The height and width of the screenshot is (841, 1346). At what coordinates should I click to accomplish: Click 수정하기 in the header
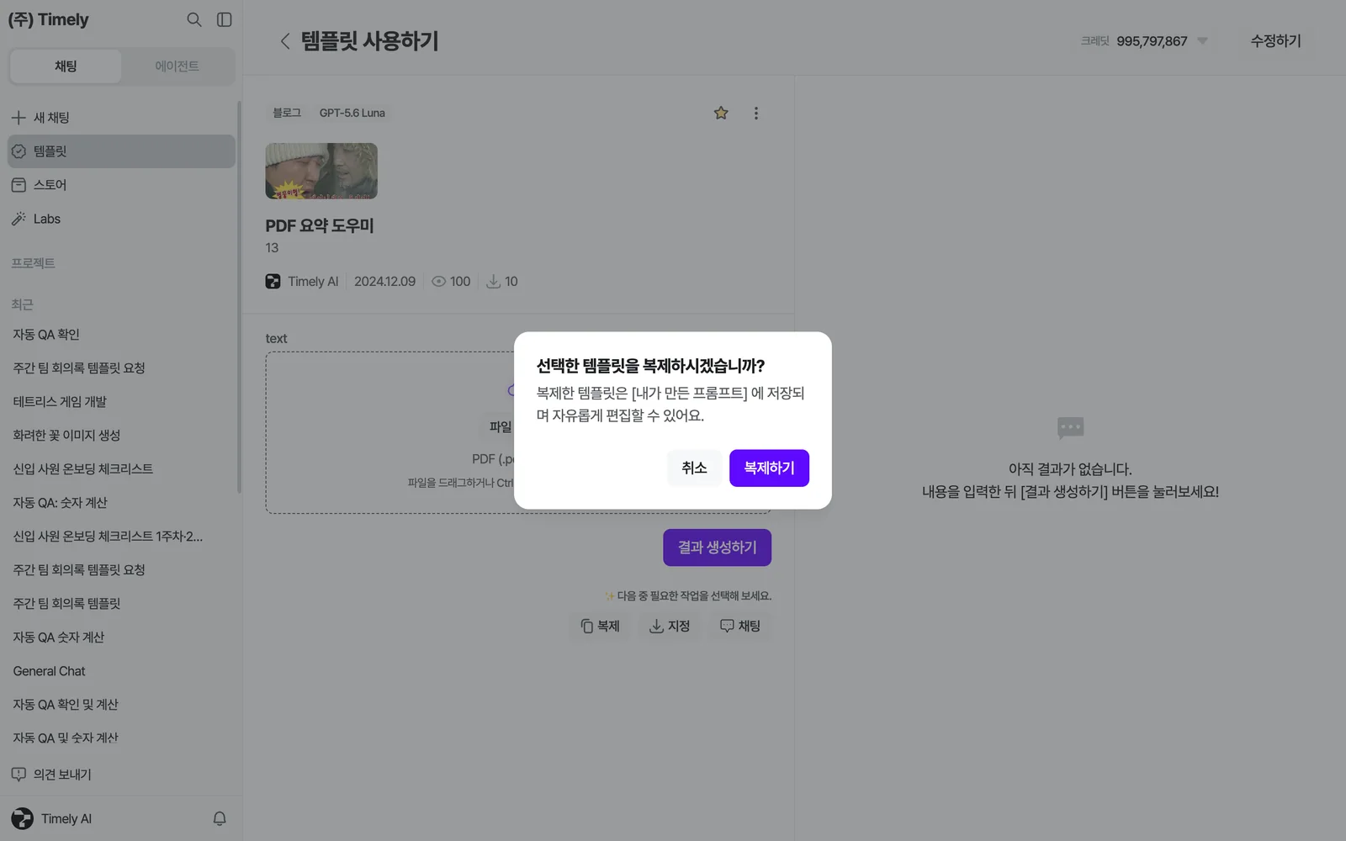[x=1275, y=41]
